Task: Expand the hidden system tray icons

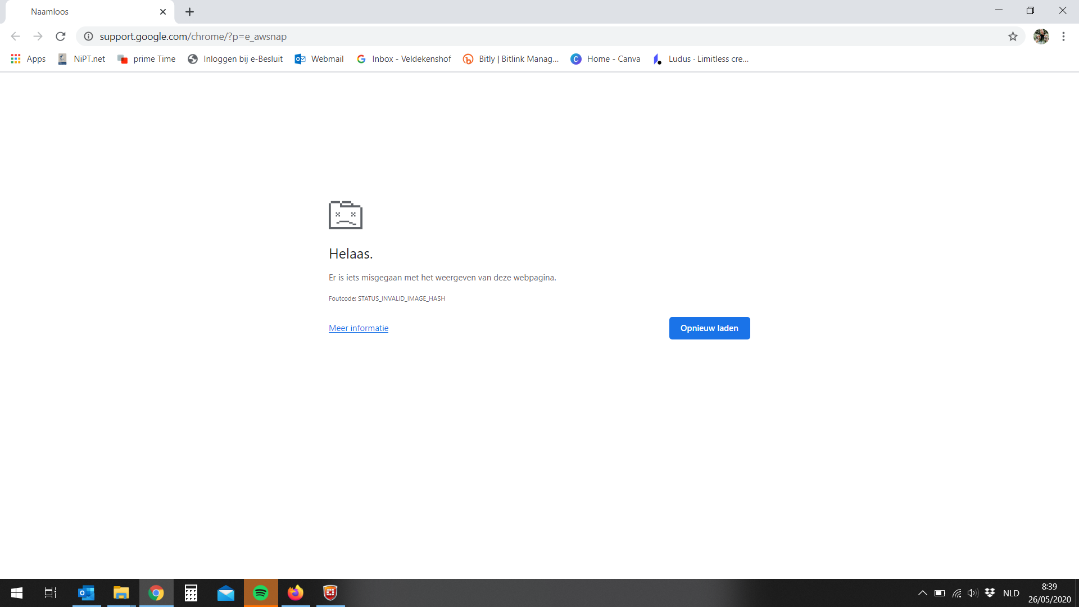Action: coord(922,593)
